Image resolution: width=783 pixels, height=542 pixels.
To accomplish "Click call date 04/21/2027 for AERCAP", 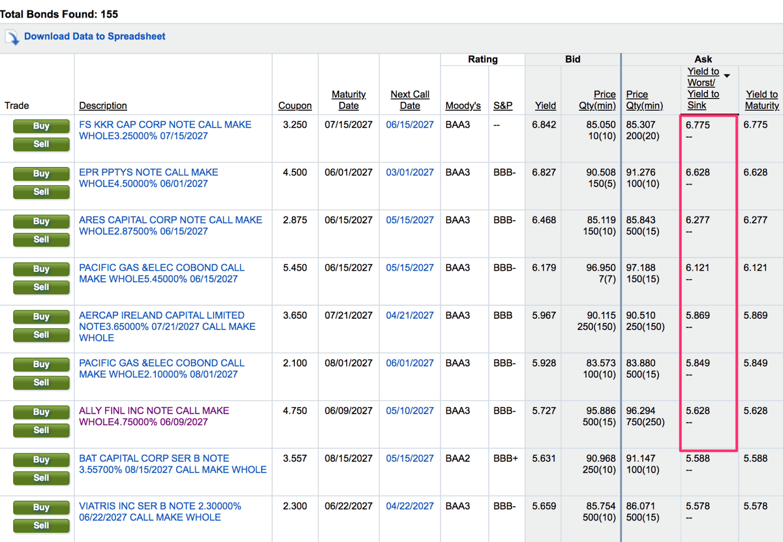I will (x=410, y=315).
